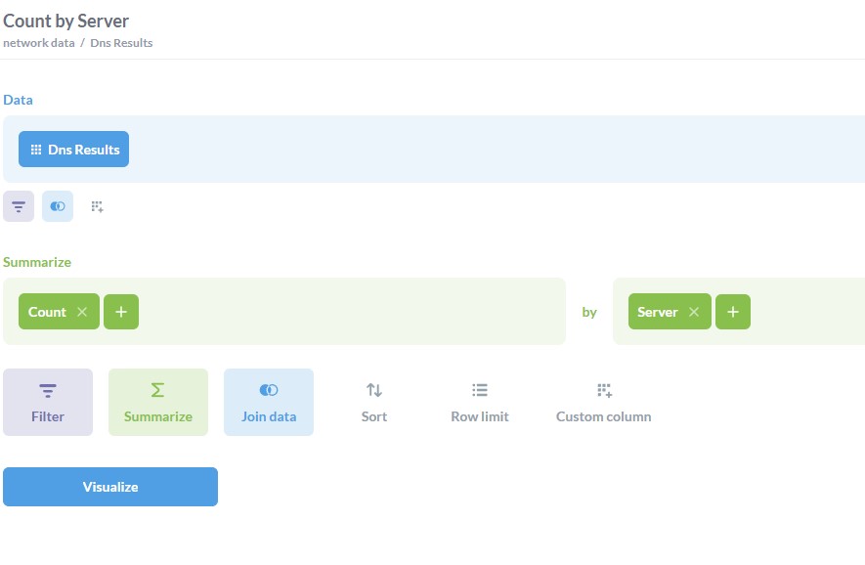
Task: Open the small Custom column icon under Data
Action: tap(96, 206)
